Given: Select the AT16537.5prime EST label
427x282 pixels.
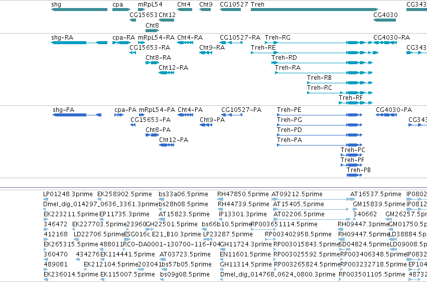Looking at the screenshot, I should point(375,194).
